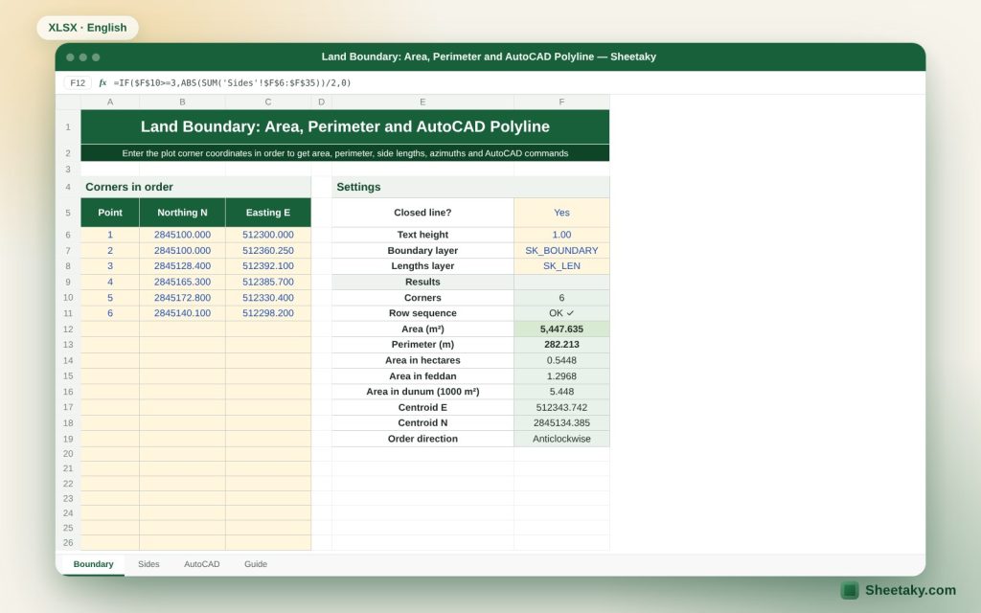Select row 20 header
The image size is (981, 613).
[68, 453]
